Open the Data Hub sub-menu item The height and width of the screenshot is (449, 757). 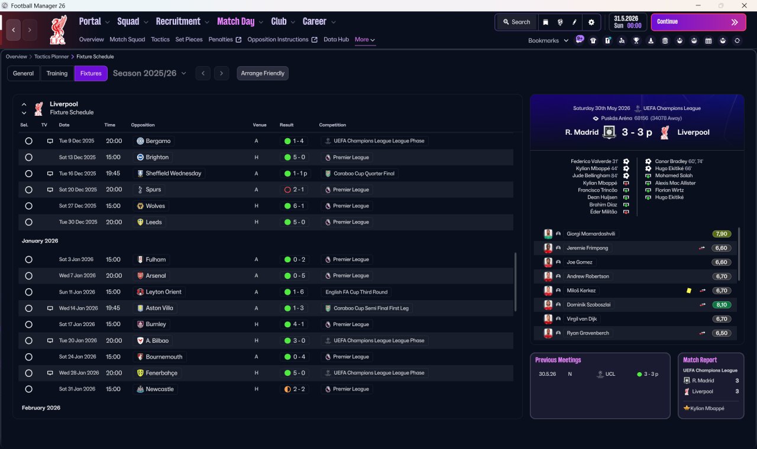pyautogui.click(x=337, y=40)
